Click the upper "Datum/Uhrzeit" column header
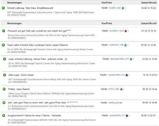159x126 pixels. pos(149,3)
